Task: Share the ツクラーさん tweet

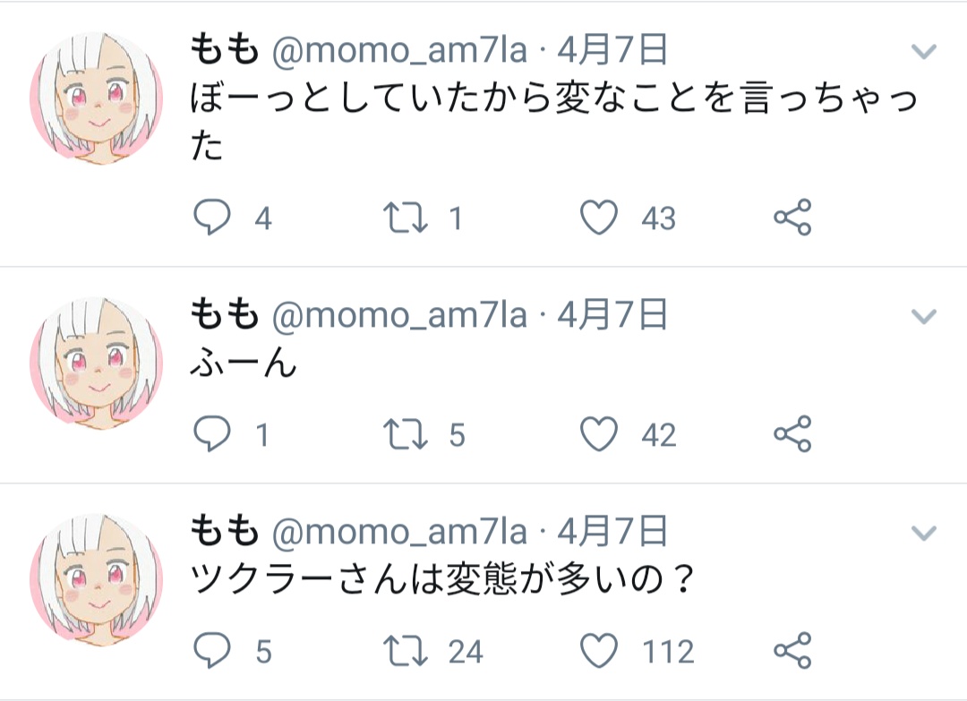Action: click(792, 651)
